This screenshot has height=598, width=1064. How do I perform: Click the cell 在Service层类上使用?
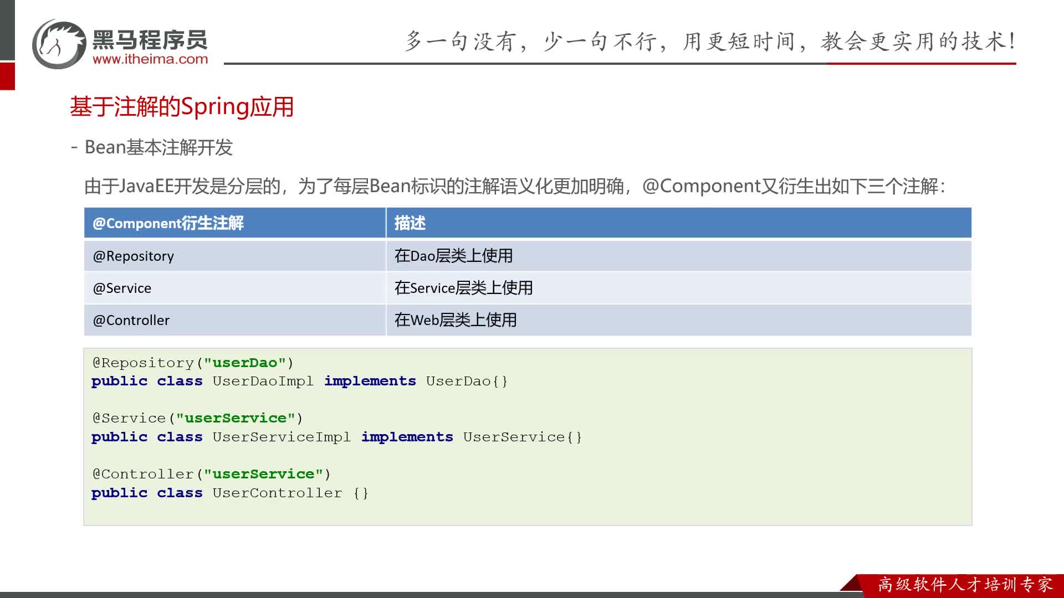[679, 288]
